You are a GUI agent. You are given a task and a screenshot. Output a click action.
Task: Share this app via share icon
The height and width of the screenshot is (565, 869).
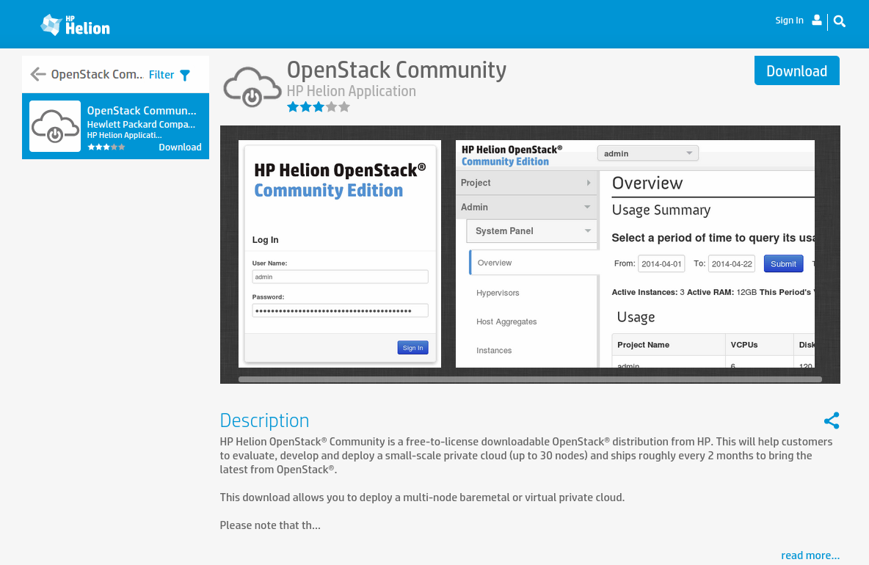(832, 420)
